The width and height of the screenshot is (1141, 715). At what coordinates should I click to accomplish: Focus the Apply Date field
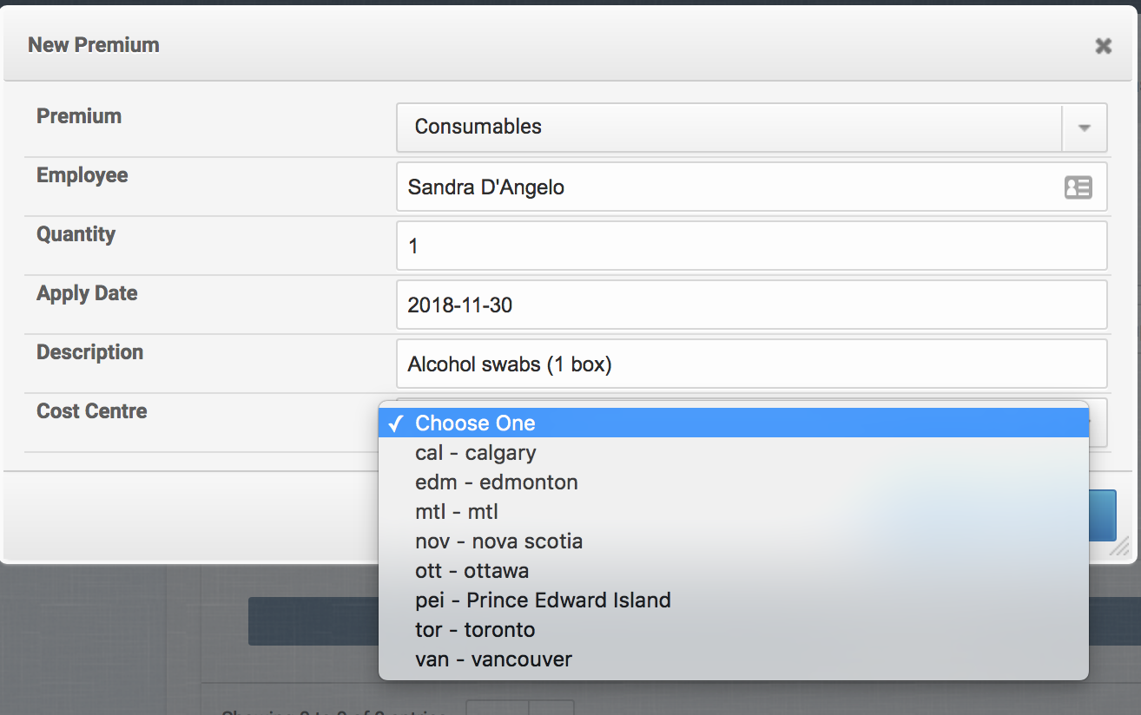[751, 305]
